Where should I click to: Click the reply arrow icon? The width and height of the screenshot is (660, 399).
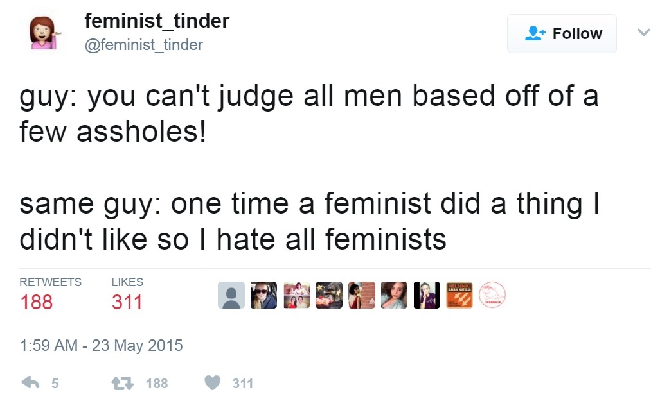30,382
